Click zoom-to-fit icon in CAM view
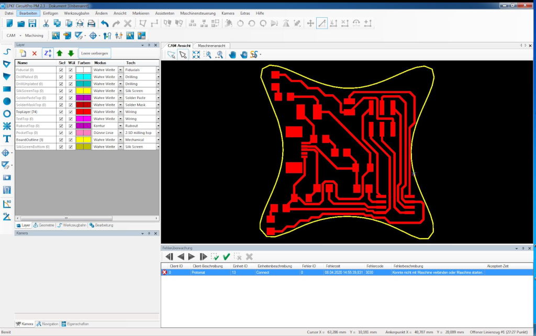Image resolution: width=536 pixels, height=336 pixels. click(196, 54)
